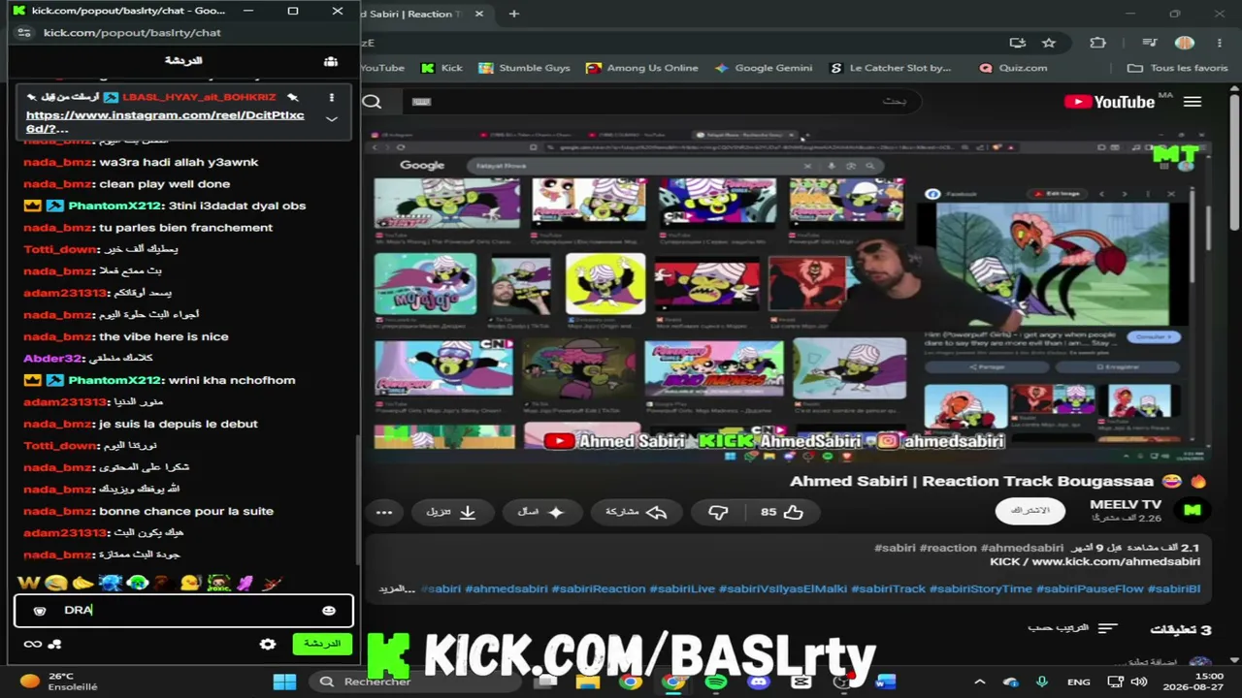
Task: Open more video actions ellipsis
Action: click(384, 512)
